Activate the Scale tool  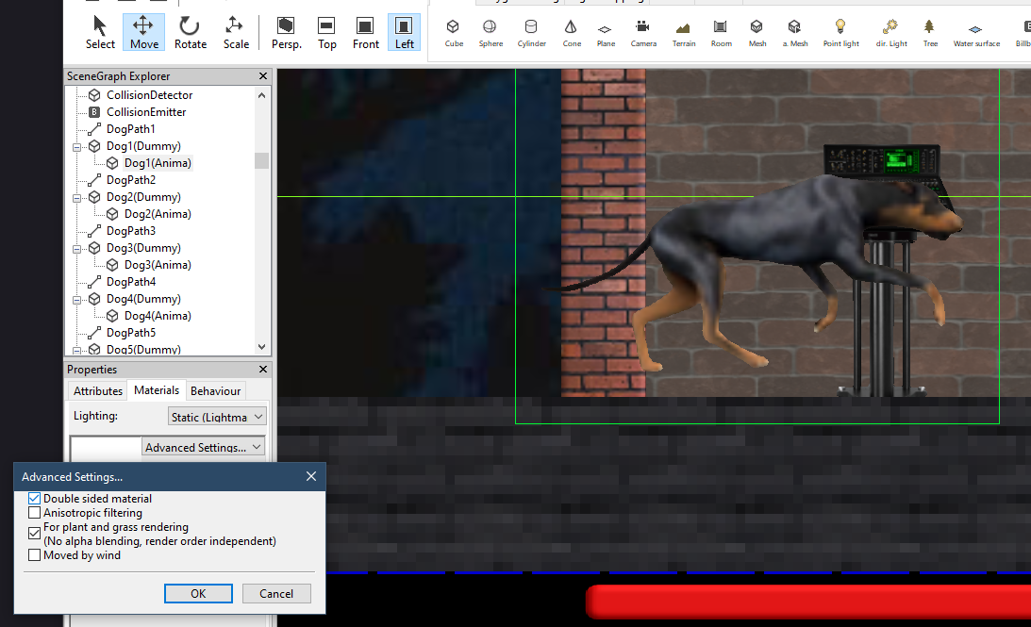tap(236, 32)
